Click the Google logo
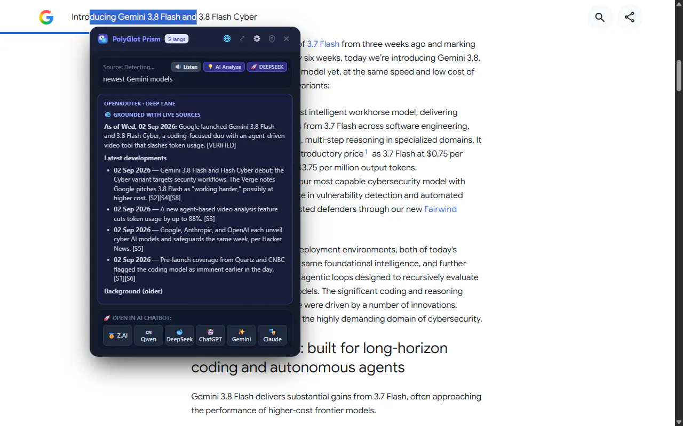Screen dimensions: 683x426 [x=46, y=17]
